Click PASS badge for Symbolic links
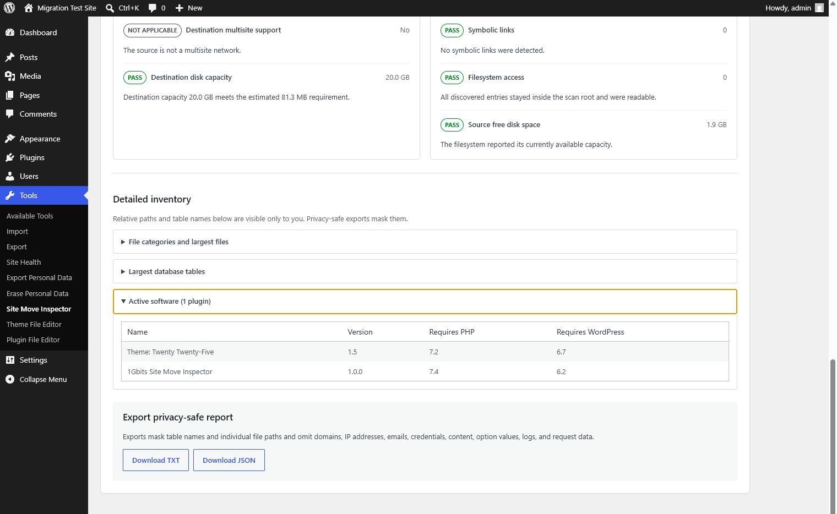 452,30
